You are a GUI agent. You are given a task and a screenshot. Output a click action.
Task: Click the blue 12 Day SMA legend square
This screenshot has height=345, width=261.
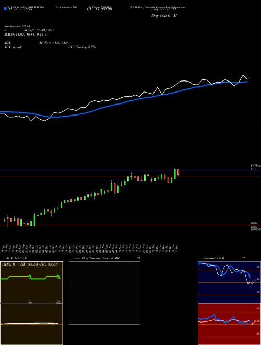tap(5, 8)
